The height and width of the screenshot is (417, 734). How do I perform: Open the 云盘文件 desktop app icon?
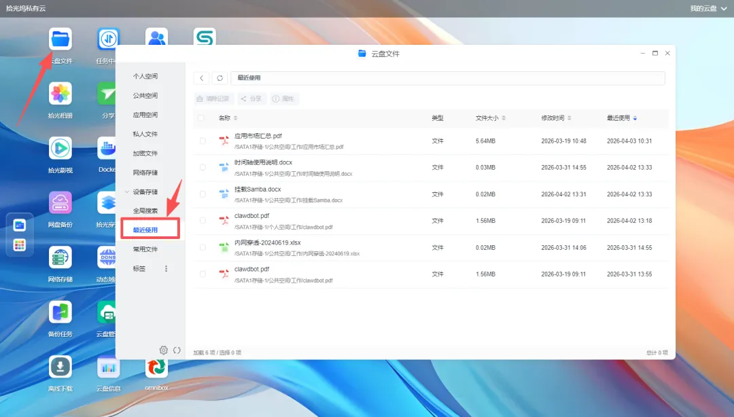coord(60,39)
